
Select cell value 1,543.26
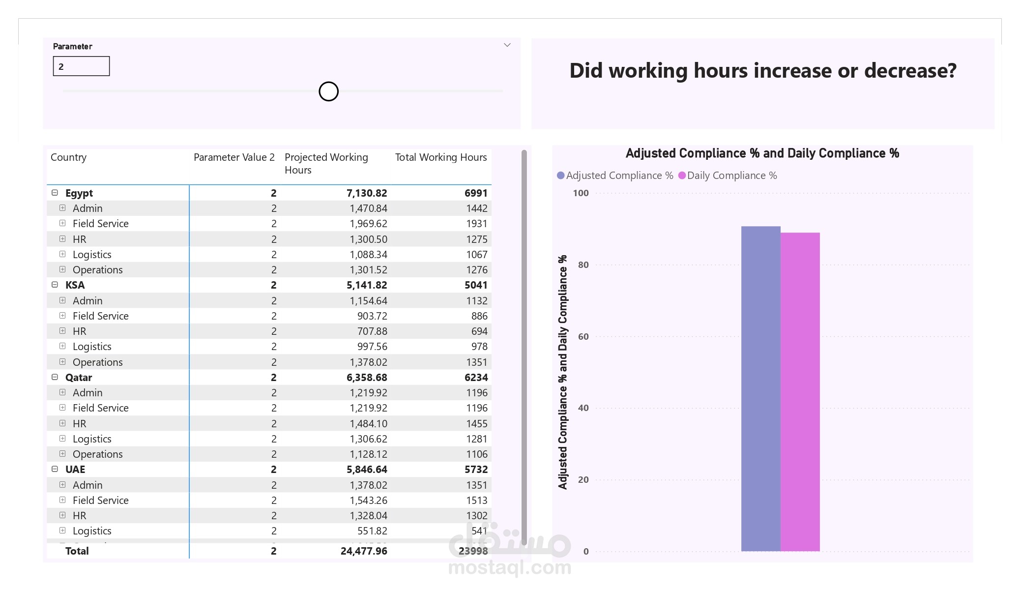[x=369, y=501]
